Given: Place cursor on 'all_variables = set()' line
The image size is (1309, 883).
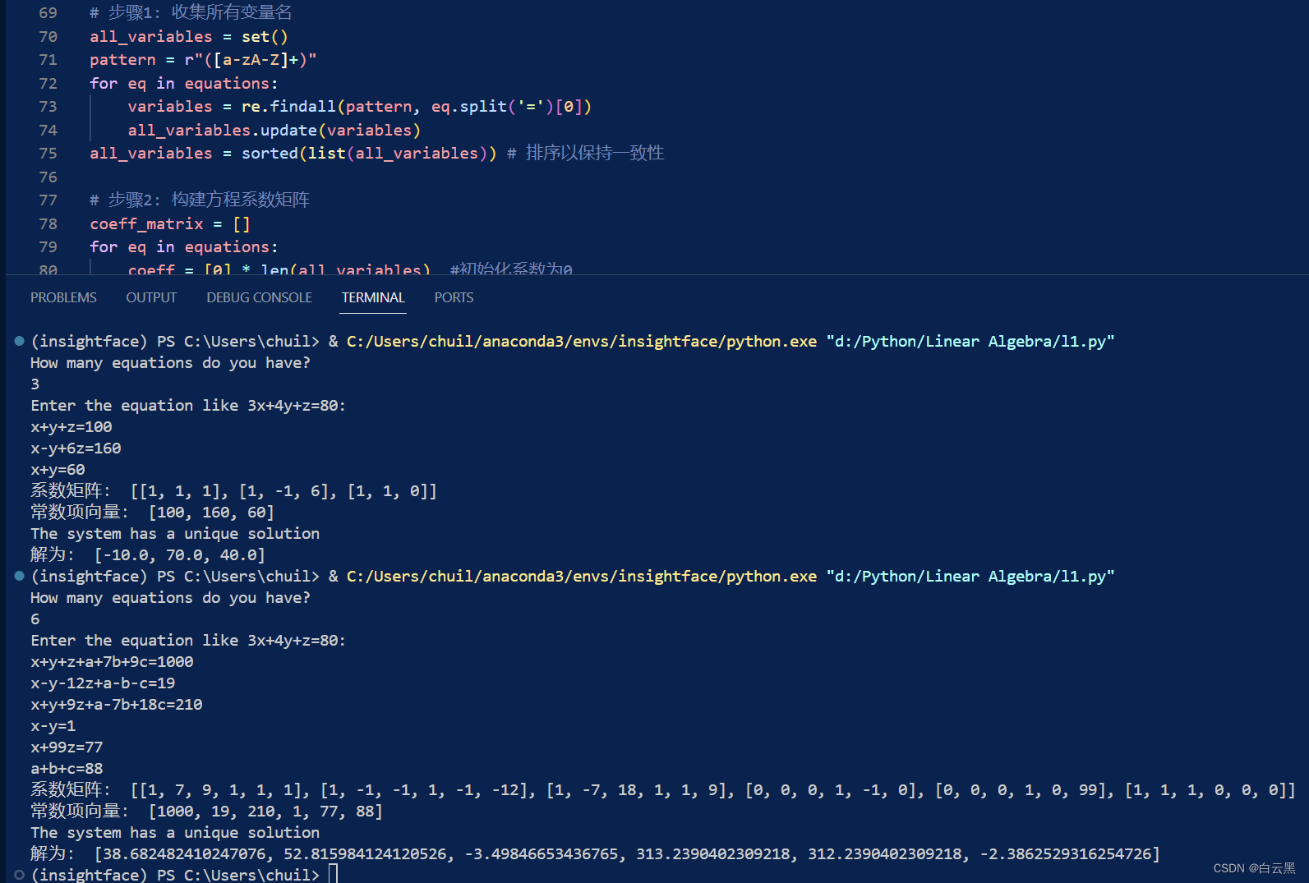Looking at the screenshot, I should click(189, 37).
